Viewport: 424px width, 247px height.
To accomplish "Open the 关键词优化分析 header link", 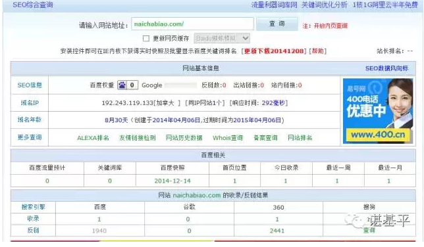I will tap(324, 5).
